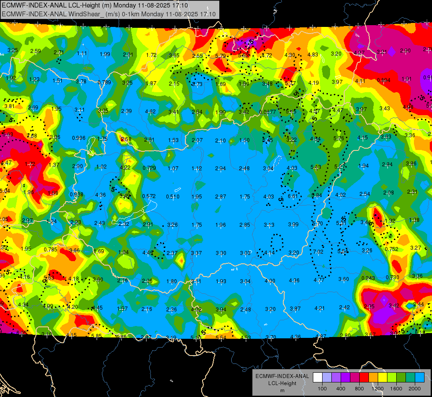Click the wind shear value 4.77
Viewport: 432px width, 397px height.
tap(319, 280)
